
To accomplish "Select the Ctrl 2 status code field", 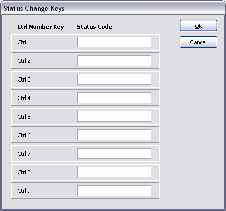I will click(114, 60).
